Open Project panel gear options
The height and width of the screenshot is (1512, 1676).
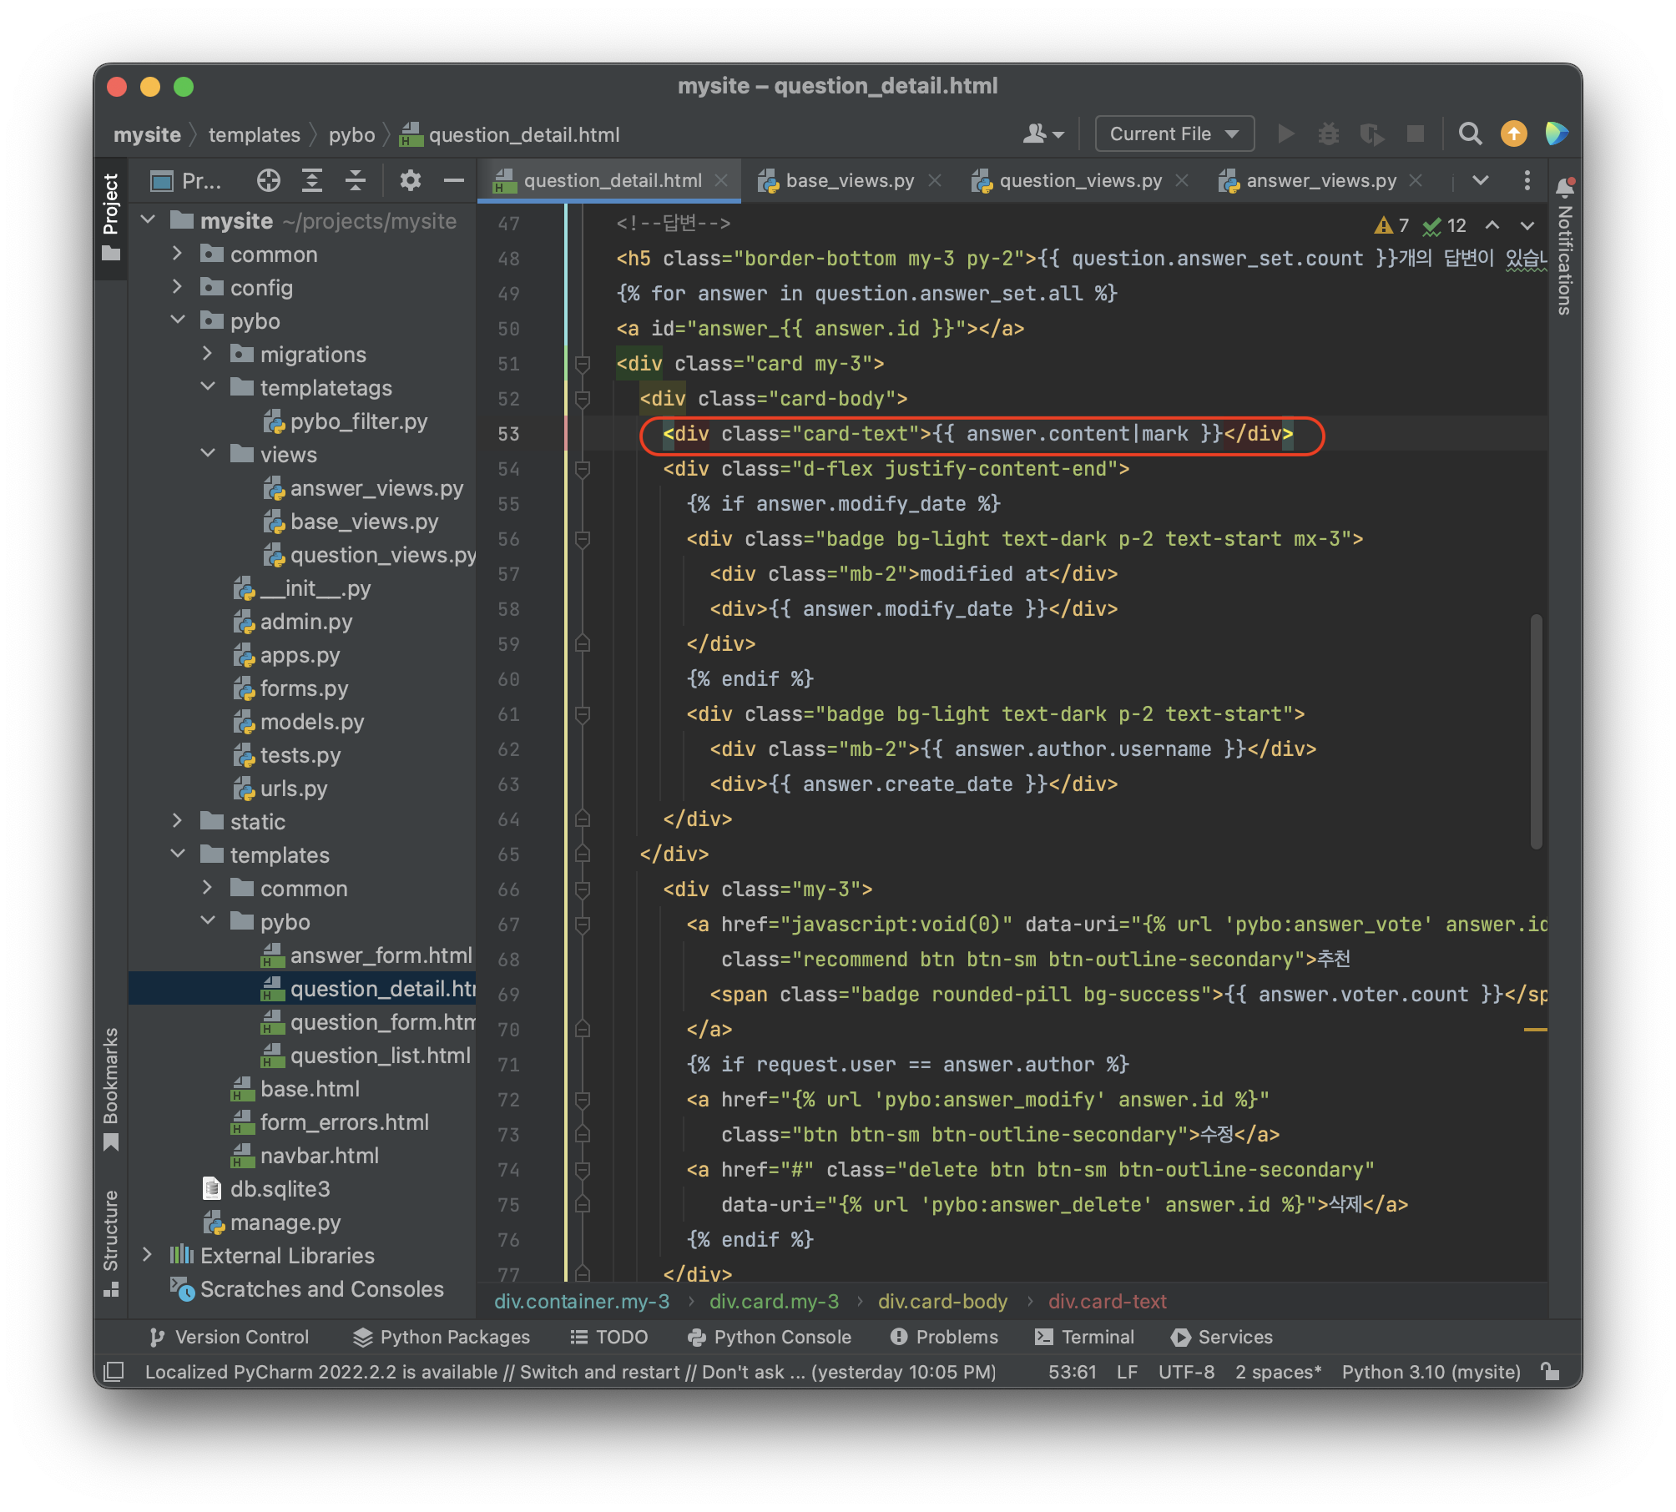[x=410, y=180]
